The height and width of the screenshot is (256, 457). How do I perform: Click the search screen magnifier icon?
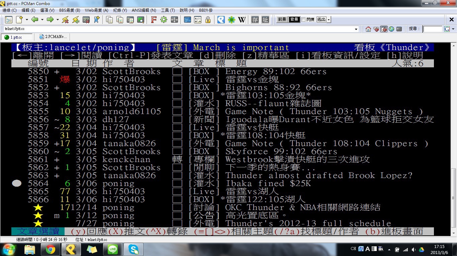pyautogui.click(x=141, y=20)
